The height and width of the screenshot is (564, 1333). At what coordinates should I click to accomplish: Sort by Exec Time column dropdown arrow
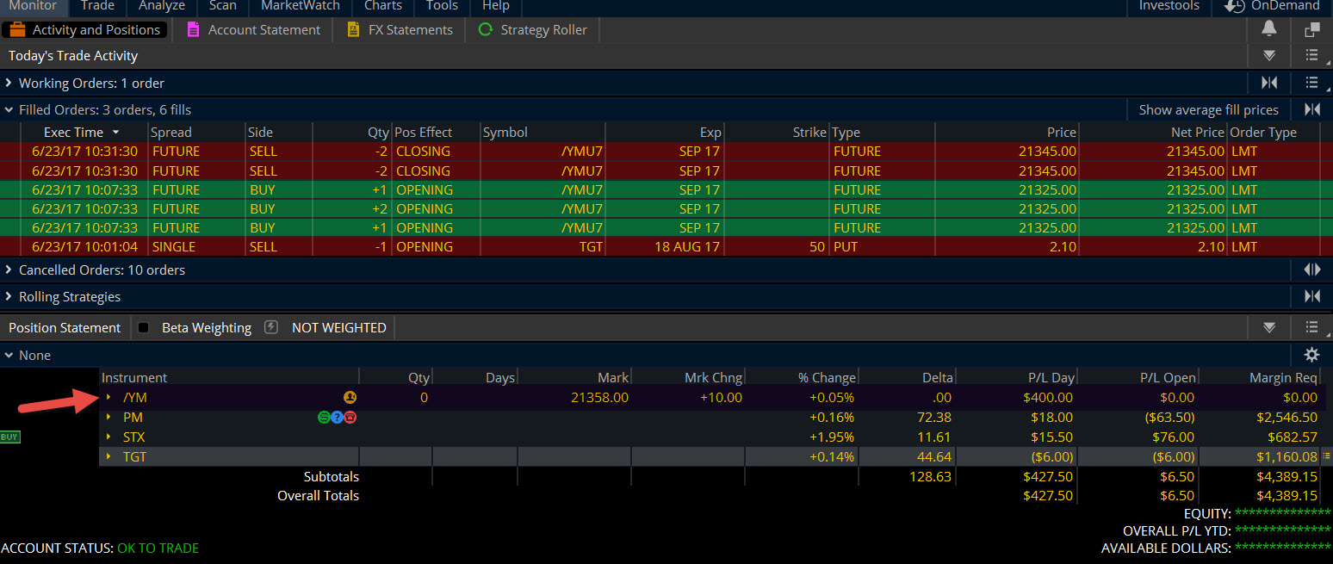click(x=116, y=133)
